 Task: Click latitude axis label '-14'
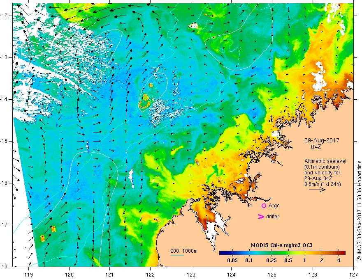(x=5, y=99)
